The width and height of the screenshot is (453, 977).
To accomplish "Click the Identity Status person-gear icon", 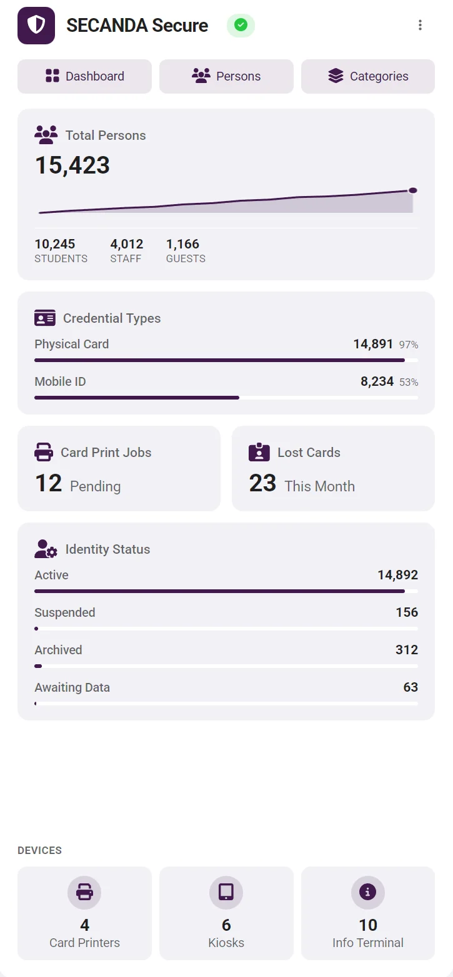I will click(x=44, y=548).
